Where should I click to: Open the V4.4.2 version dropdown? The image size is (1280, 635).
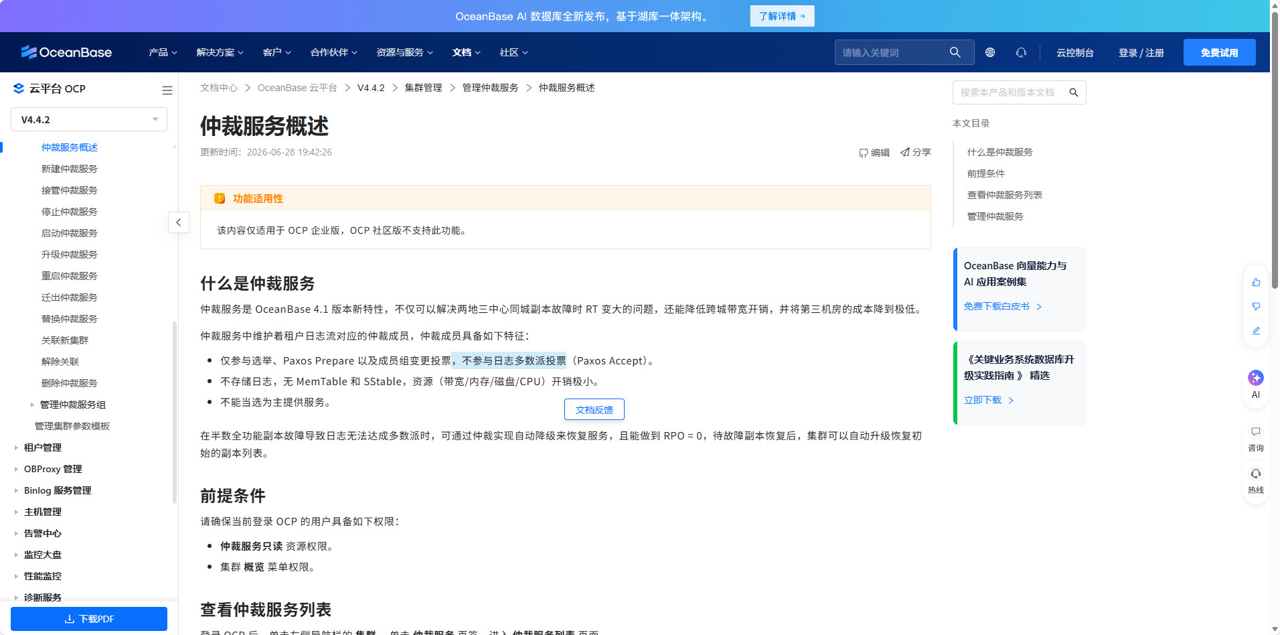(x=89, y=119)
